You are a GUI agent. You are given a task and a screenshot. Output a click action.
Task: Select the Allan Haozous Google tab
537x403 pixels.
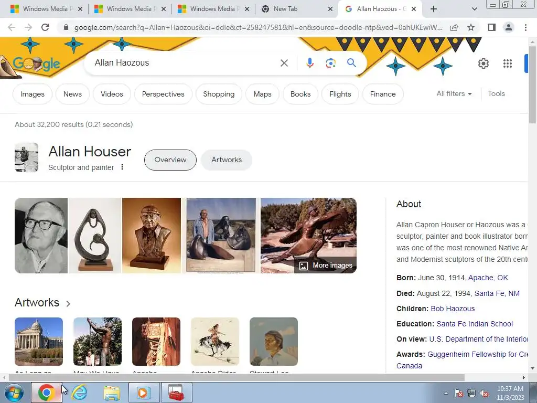380,9
